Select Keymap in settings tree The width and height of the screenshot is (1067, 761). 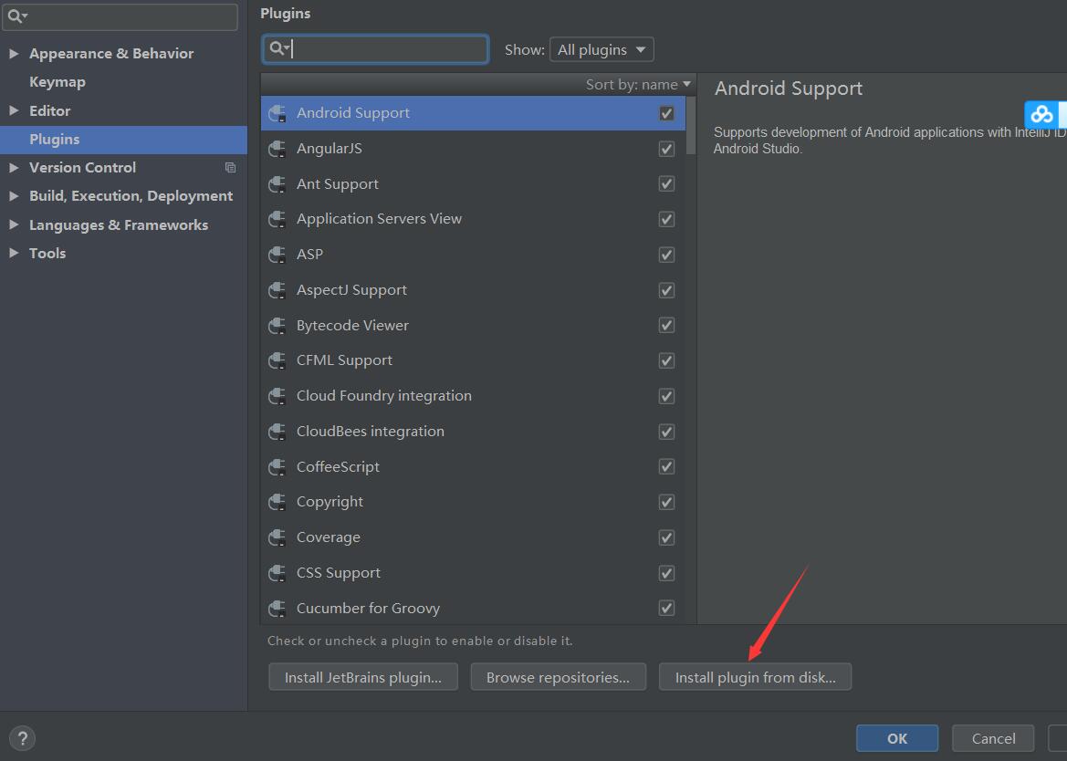pos(58,81)
